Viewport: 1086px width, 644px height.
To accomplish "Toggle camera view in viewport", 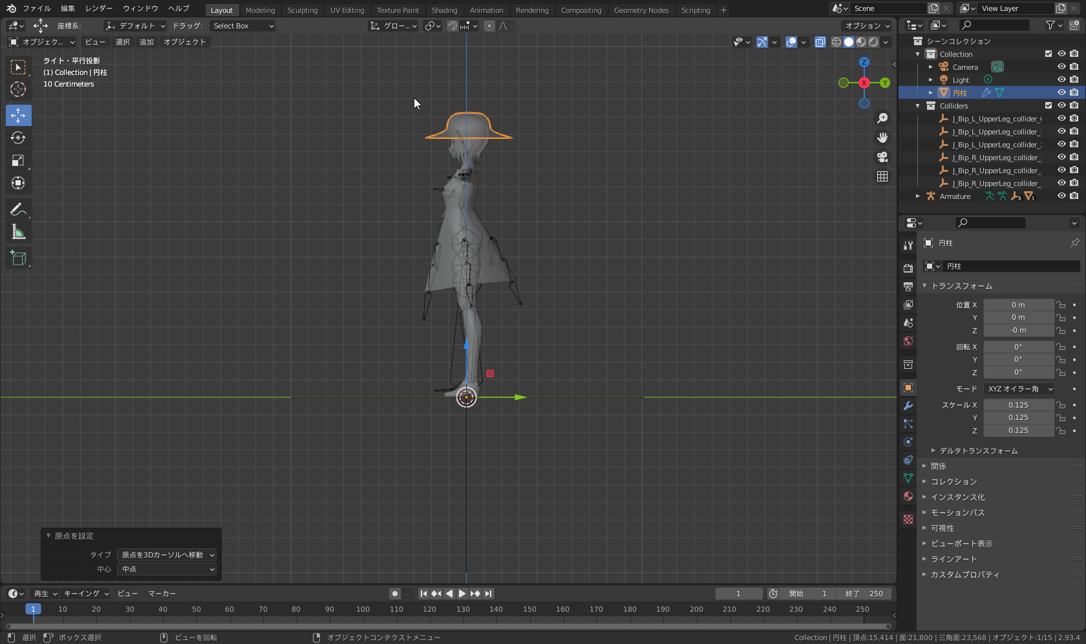I will pos(882,157).
